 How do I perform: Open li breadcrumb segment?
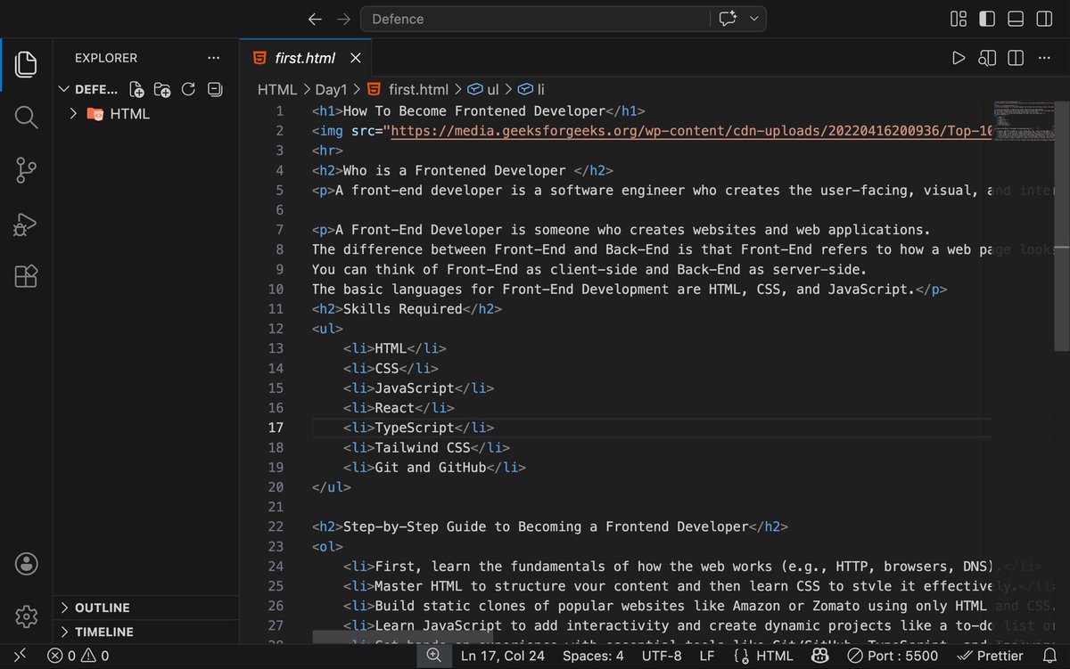point(532,89)
